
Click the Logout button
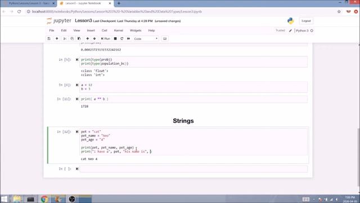[x=306, y=21]
